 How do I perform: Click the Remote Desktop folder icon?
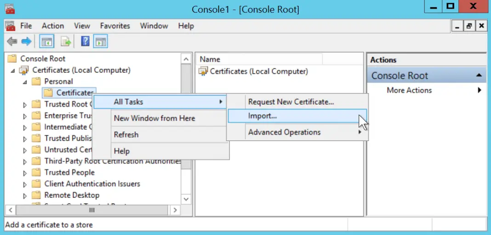point(36,195)
